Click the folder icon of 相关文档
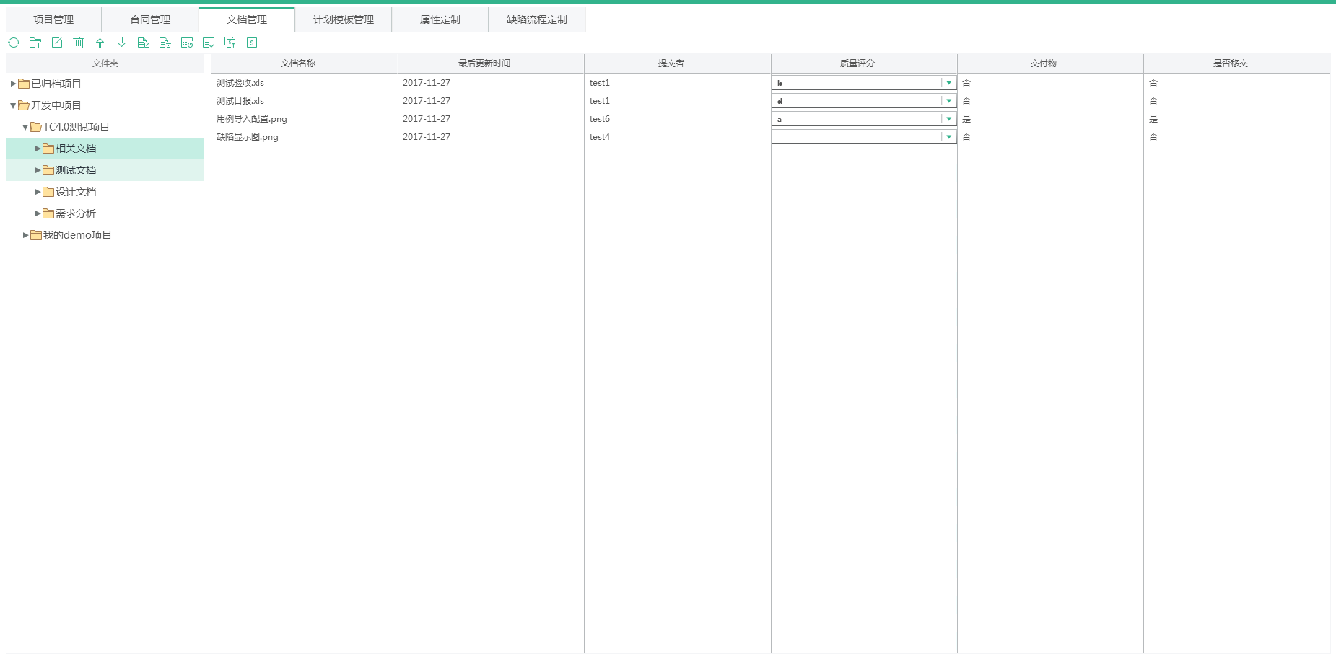The image size is (1336, 654). click(48, 149)
